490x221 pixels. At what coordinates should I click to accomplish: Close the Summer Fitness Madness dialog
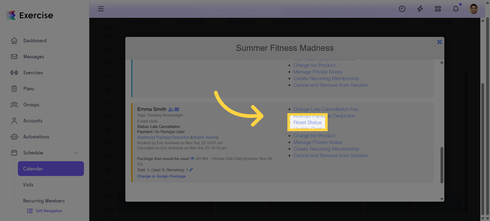point(439,42)
